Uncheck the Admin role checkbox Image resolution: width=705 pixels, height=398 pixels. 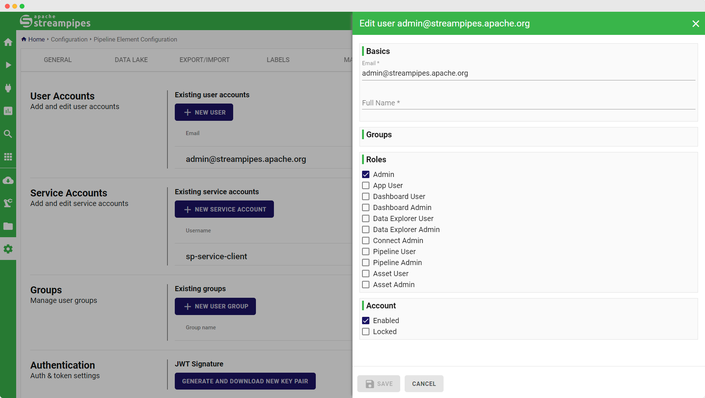tap(366, 174)
